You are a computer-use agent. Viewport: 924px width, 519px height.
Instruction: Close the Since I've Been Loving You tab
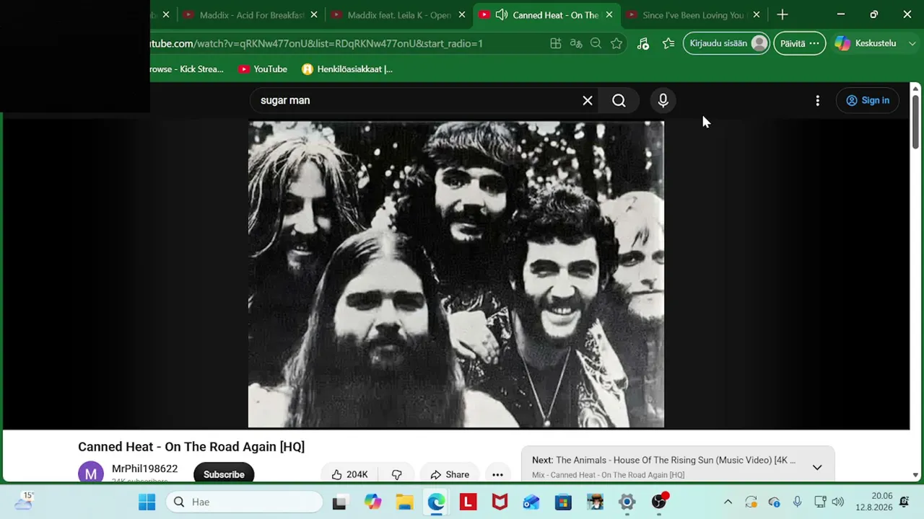point(757,15)
